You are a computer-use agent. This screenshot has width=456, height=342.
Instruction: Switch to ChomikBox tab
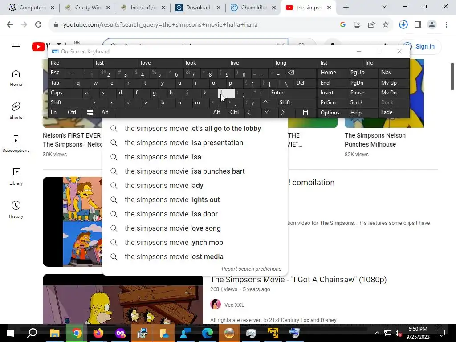point(253,8)
